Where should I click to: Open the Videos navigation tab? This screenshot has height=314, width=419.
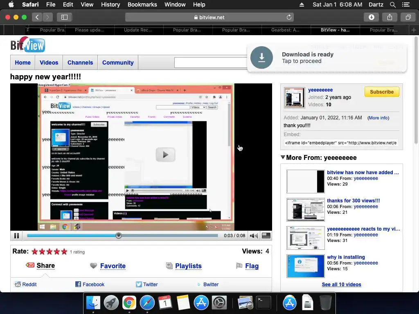(x=49, y=63)
